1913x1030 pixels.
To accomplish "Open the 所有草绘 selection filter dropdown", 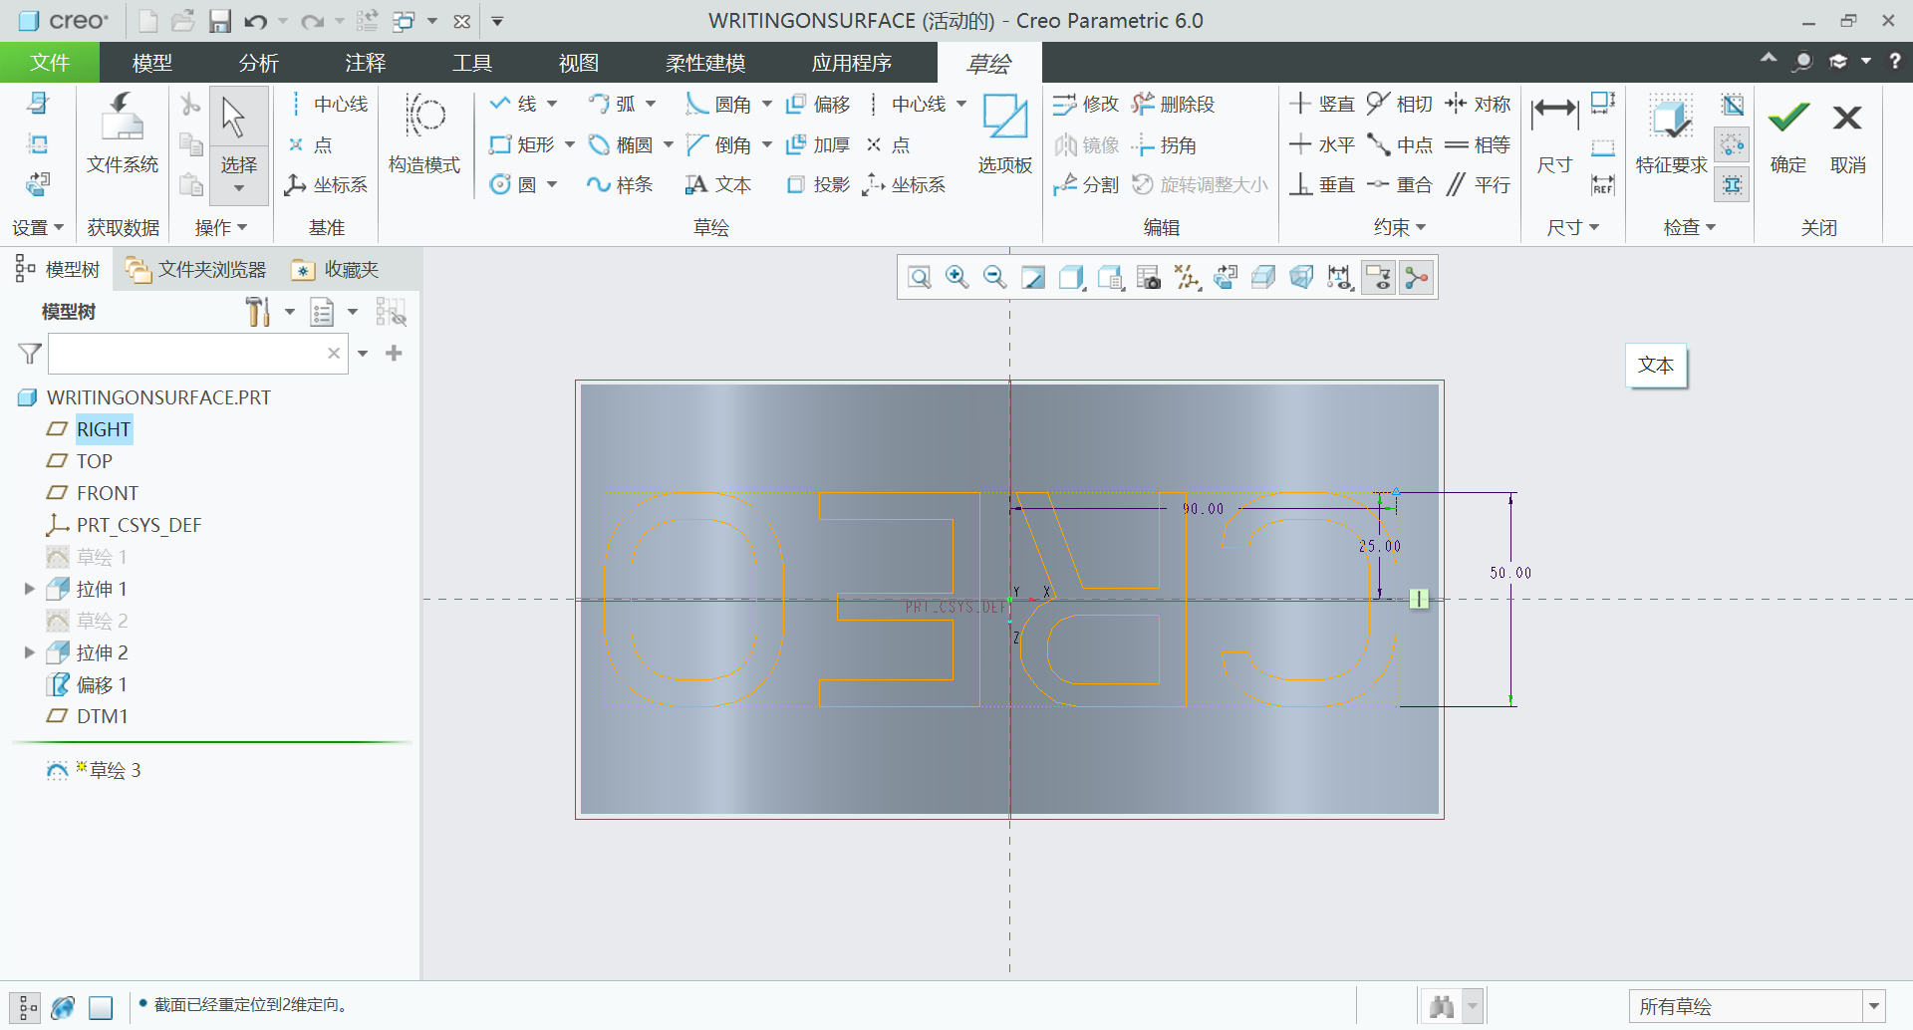I will click(1874, 1006).
